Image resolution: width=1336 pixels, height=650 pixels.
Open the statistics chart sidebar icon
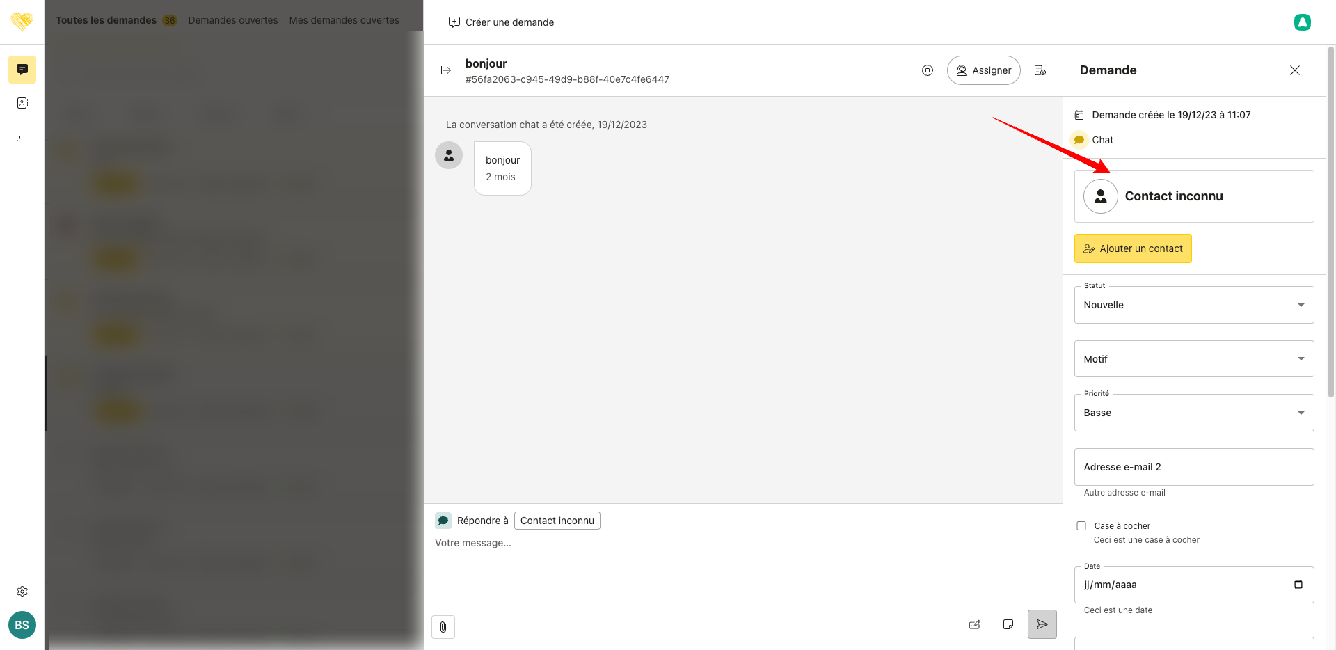pyautogui.click(x=22, y=136)
